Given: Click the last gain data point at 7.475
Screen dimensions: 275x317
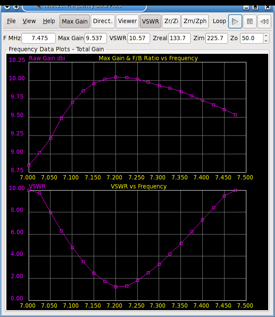Looking at the screenshot, I should [235, 115].
